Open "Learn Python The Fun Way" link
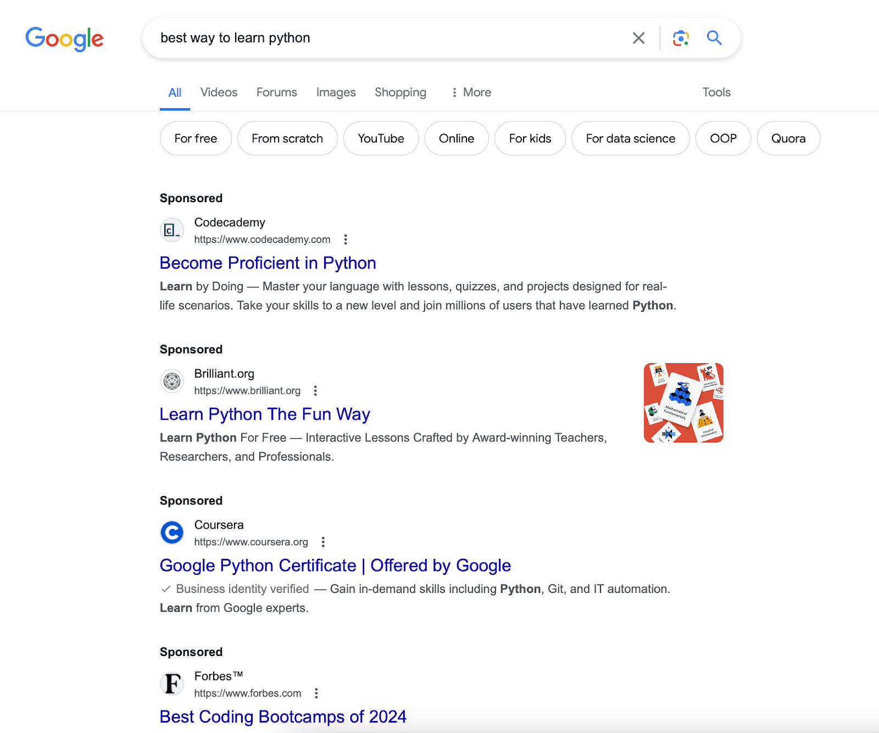 (x=265, y=414)
